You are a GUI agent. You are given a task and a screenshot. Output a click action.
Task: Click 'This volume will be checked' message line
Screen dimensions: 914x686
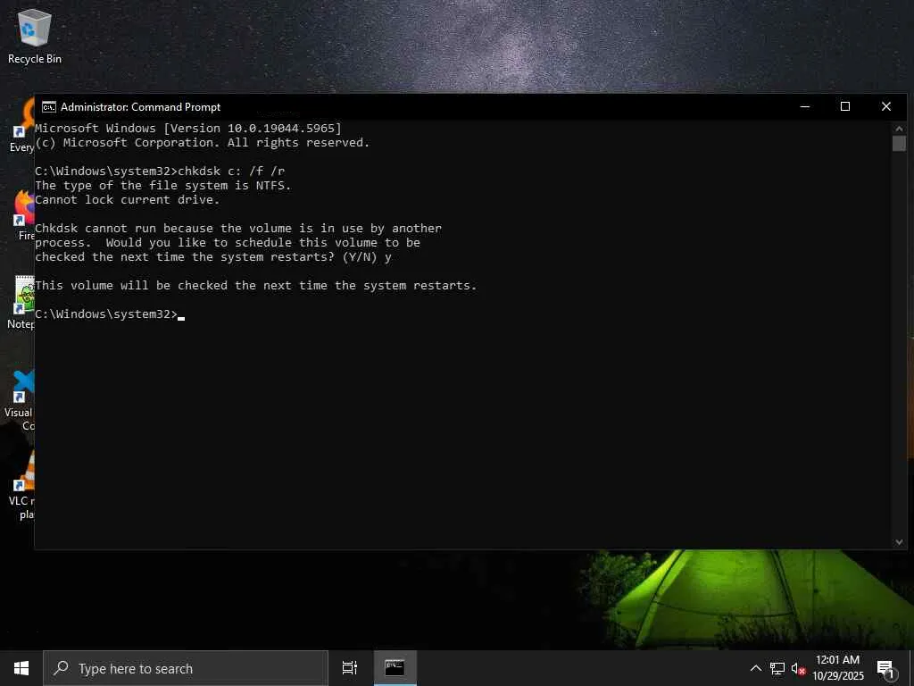(x=256, y=285)
